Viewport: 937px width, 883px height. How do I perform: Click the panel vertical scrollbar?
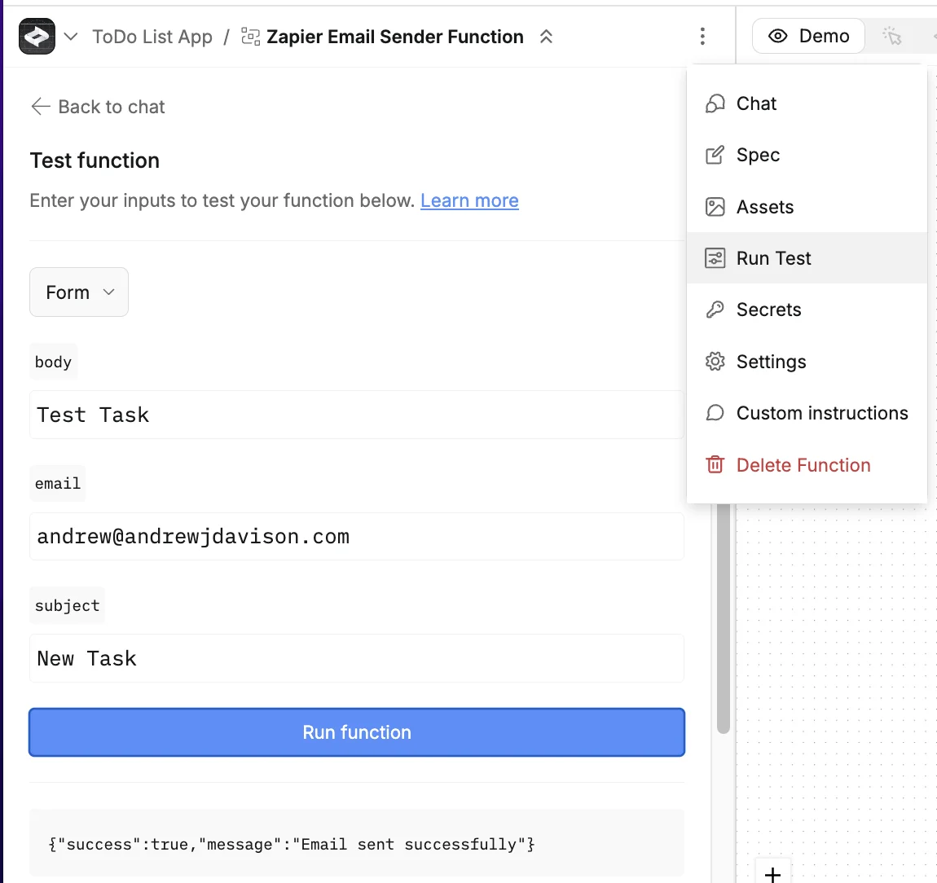point(723,617)
